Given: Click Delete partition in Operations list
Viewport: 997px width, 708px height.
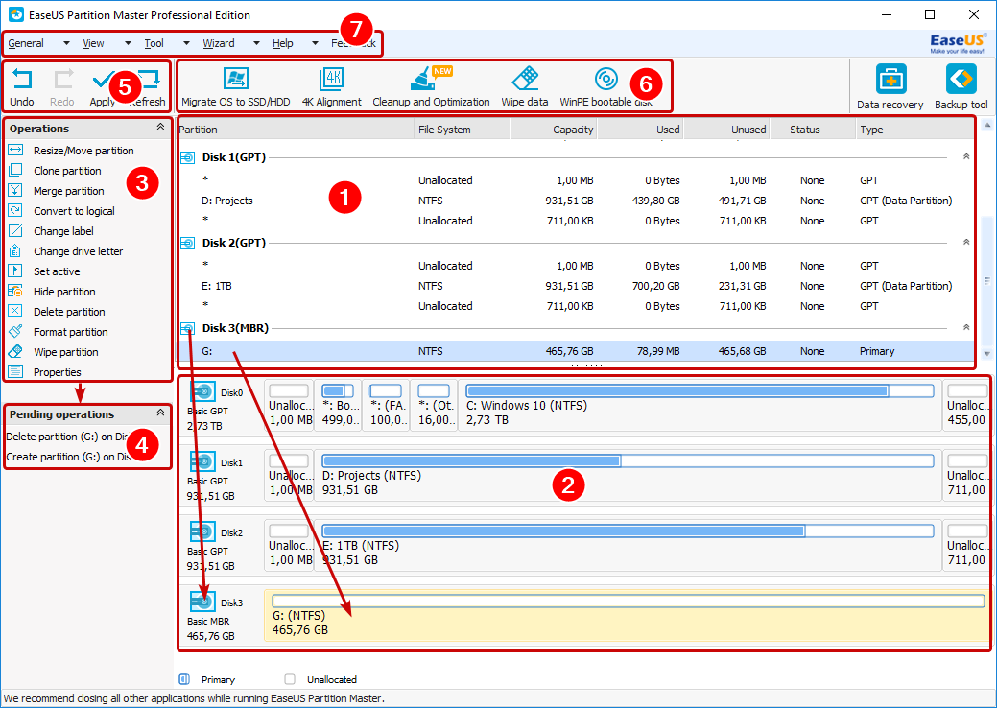Looking at the screenshot, I should pos(69,312).
